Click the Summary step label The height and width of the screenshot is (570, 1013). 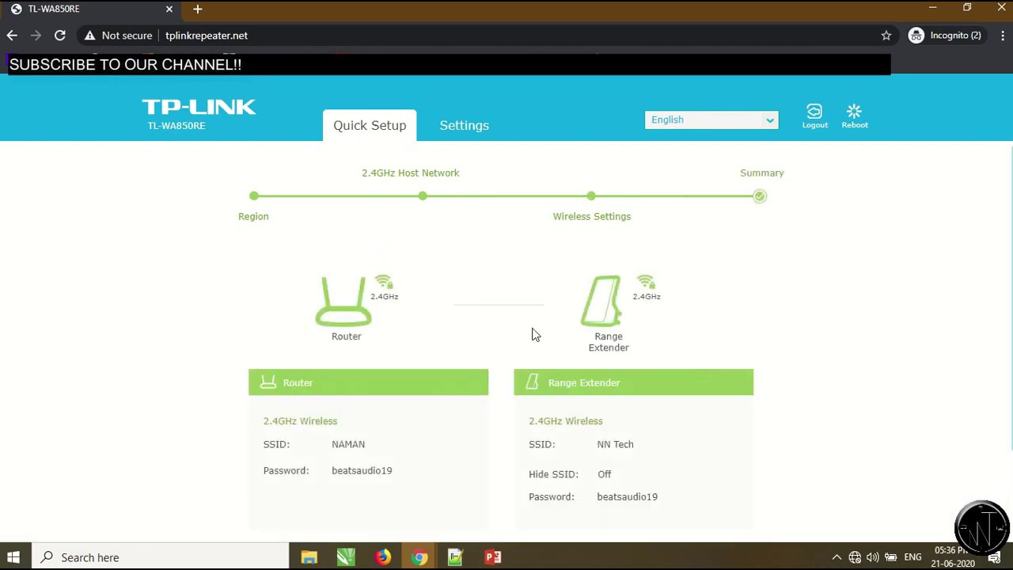point(762,173)
